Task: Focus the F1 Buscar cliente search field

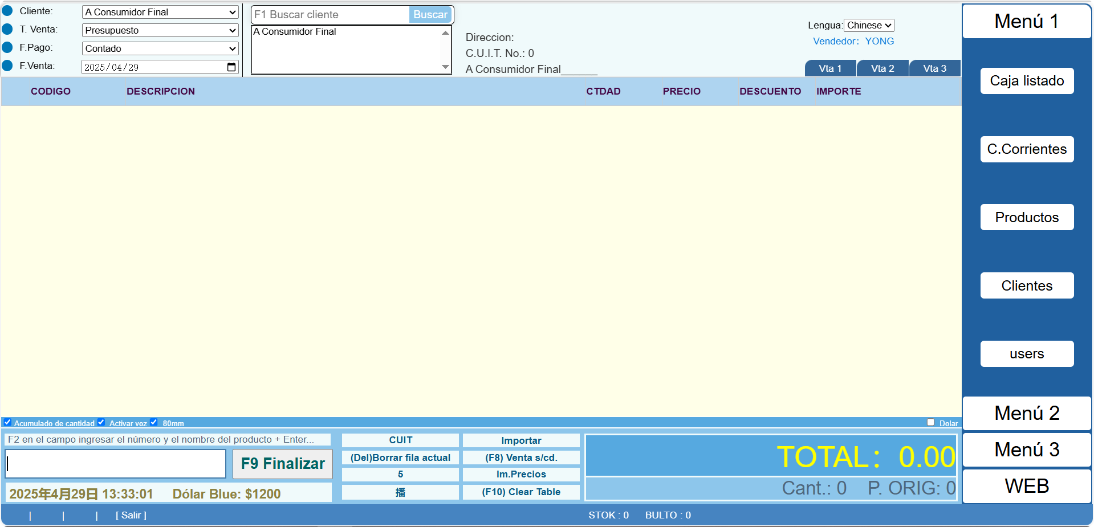Action: coord(331,15)
